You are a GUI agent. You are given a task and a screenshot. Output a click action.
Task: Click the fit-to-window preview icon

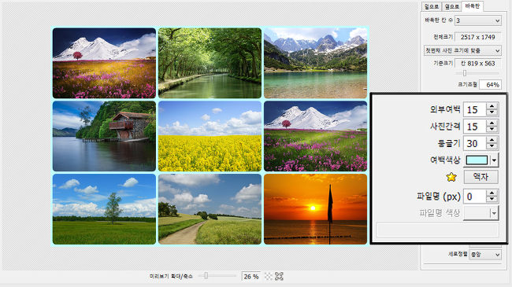(279, 277)
